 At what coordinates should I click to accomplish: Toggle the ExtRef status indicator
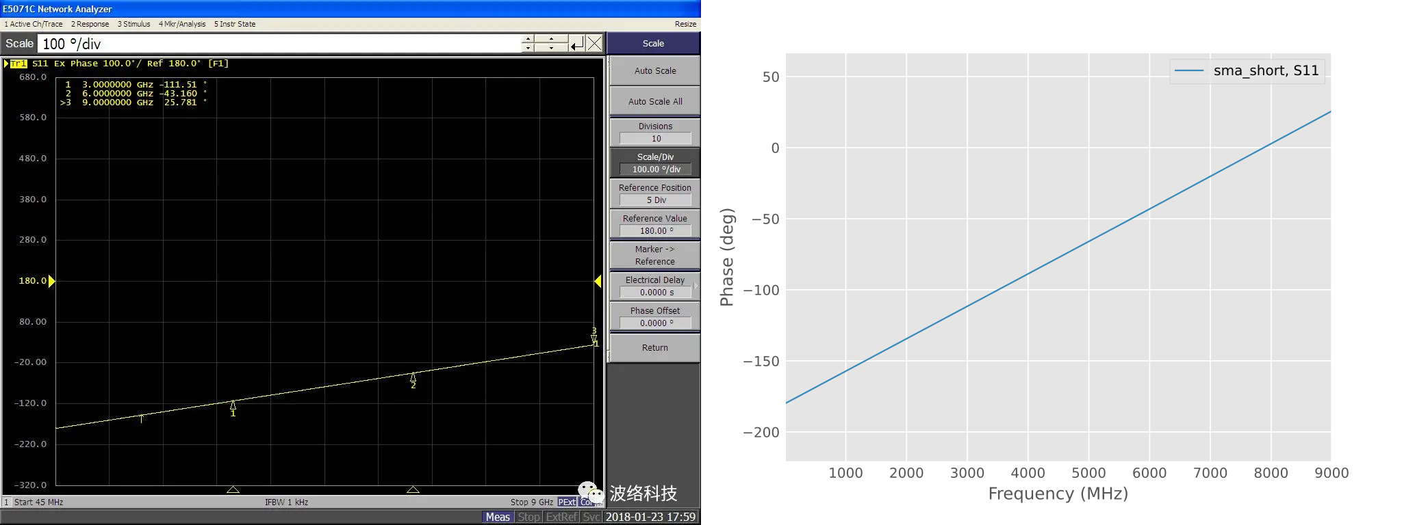click(561, 517)
